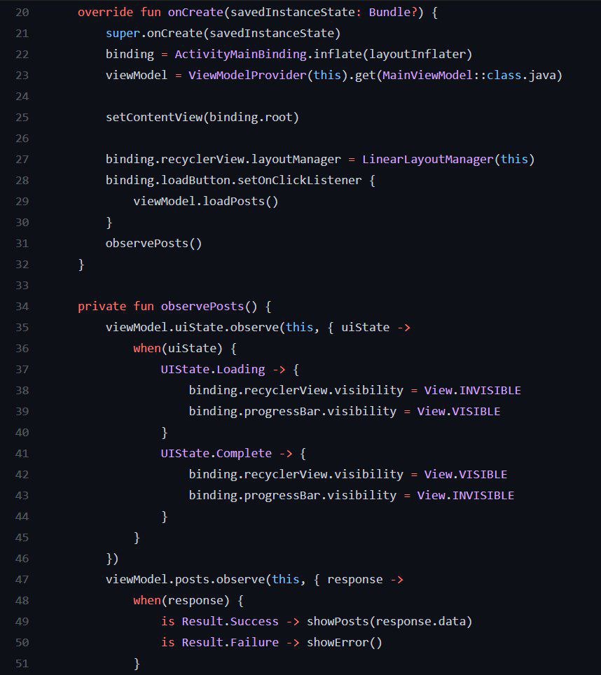Click line number 47
Screen dimensions: 601x675
point(22,580)
